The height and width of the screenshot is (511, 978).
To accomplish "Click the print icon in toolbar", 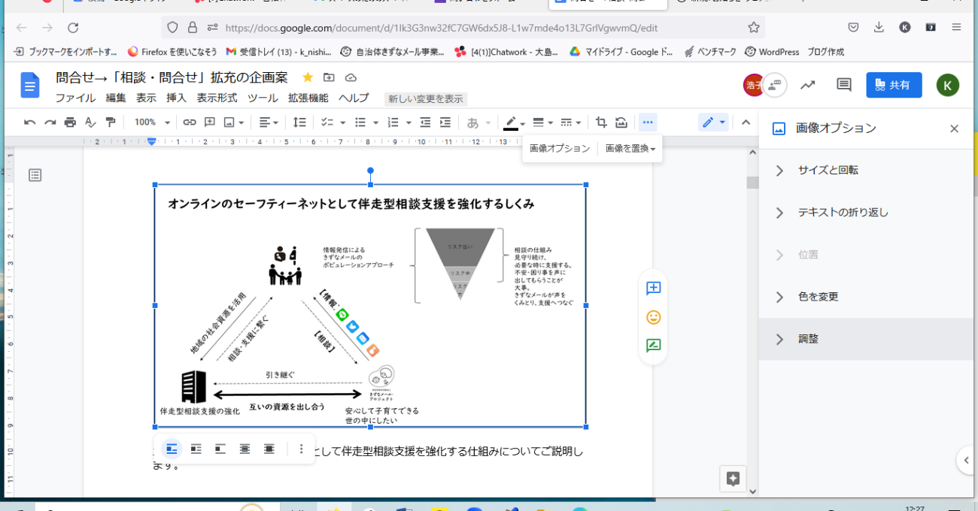I will pyautogui.click(x=70, y=122).
